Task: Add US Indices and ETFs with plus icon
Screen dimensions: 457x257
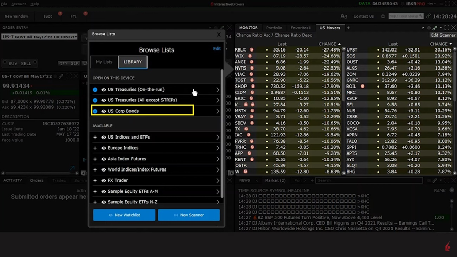Action: click(95, 138)
